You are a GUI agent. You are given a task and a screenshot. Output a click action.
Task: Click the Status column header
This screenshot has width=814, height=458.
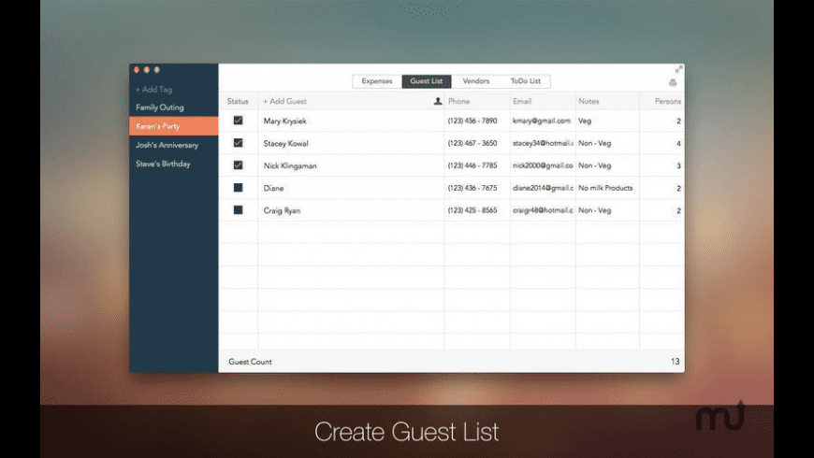click(238, 101)
